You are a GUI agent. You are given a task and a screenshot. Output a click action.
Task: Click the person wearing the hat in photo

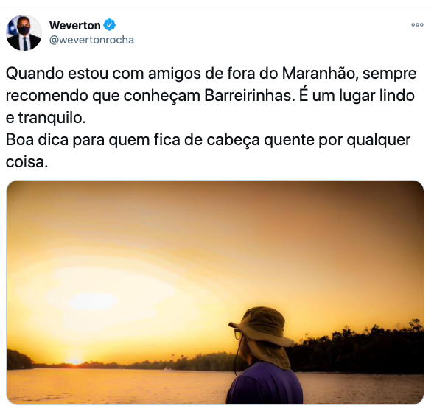264,356
